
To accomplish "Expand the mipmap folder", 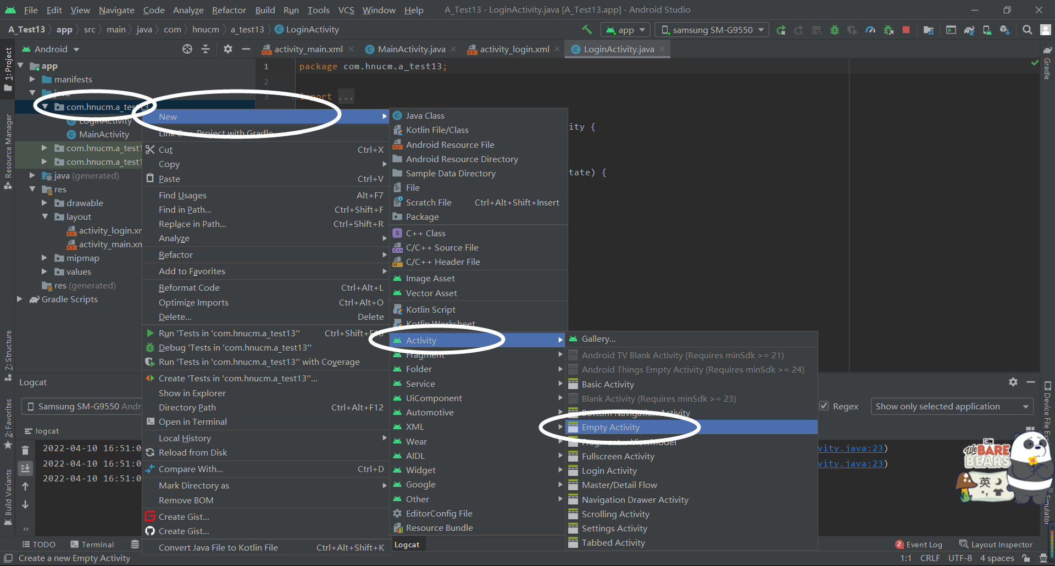I will pyautogui.click(x=45, y=258).
